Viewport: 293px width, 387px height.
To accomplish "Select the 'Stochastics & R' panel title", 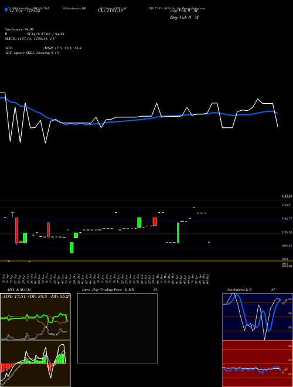I will [240, 290].
